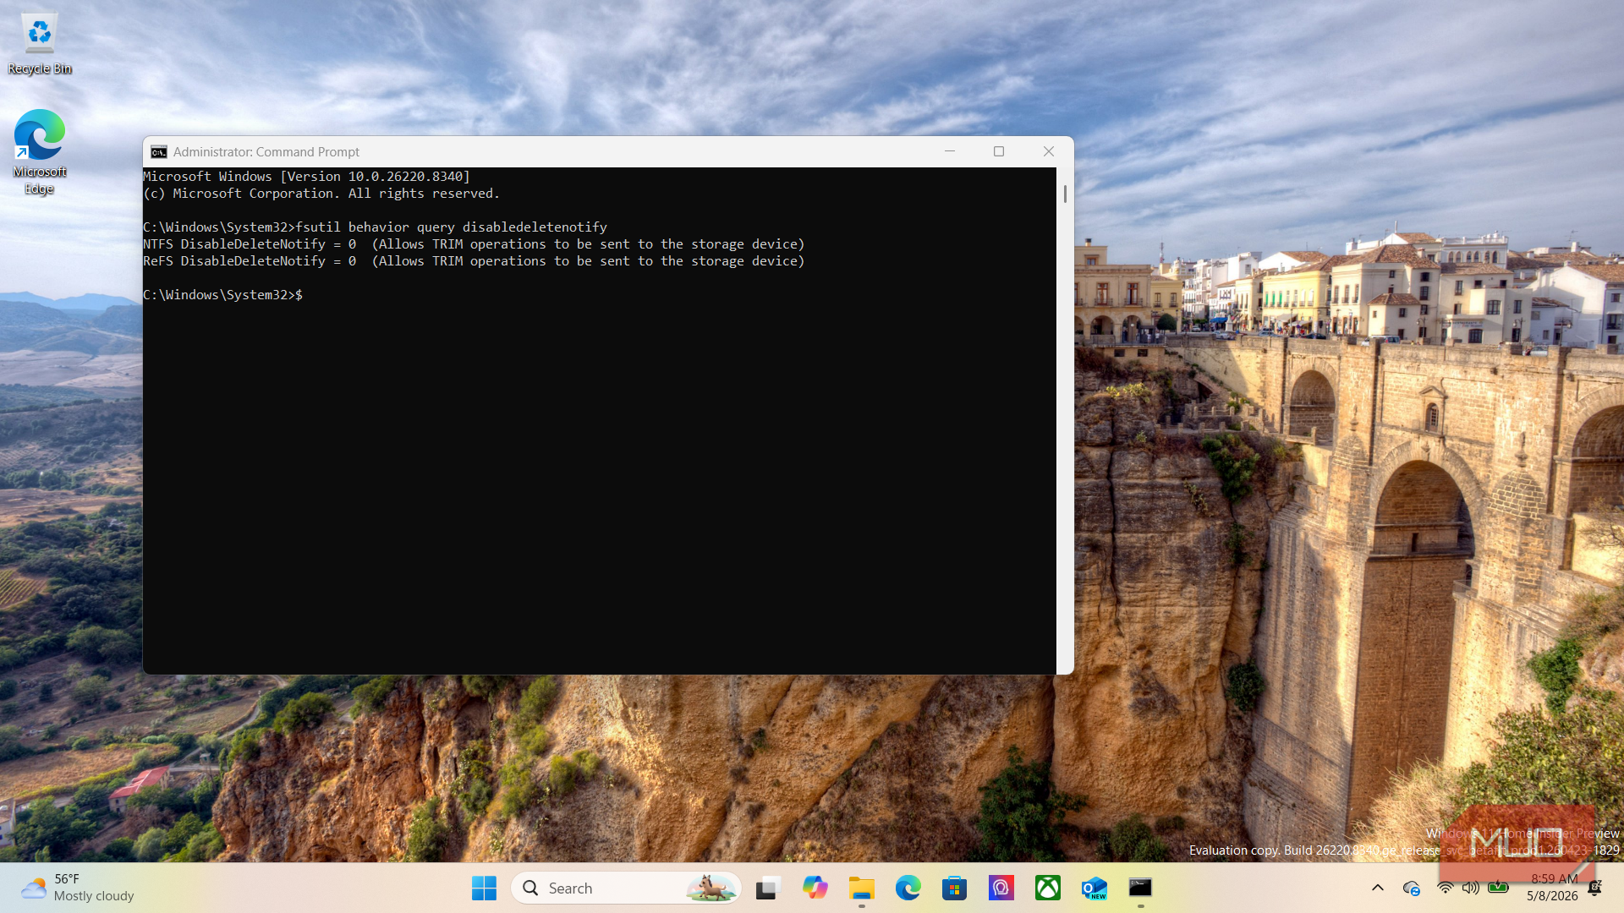Open Microsoft Store from the taskbar
This screenshot has width=1624, height=913.
(954, 888)
